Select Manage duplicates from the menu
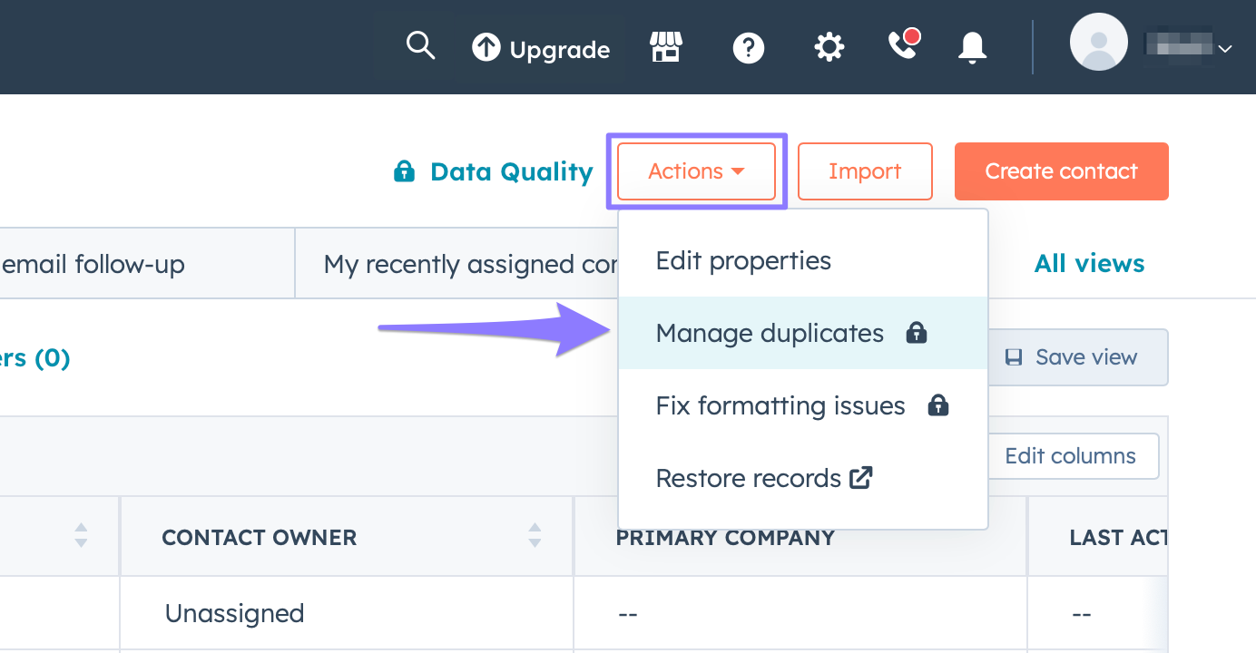This screenshot has height=653, width=1256. tap(769, 333)
